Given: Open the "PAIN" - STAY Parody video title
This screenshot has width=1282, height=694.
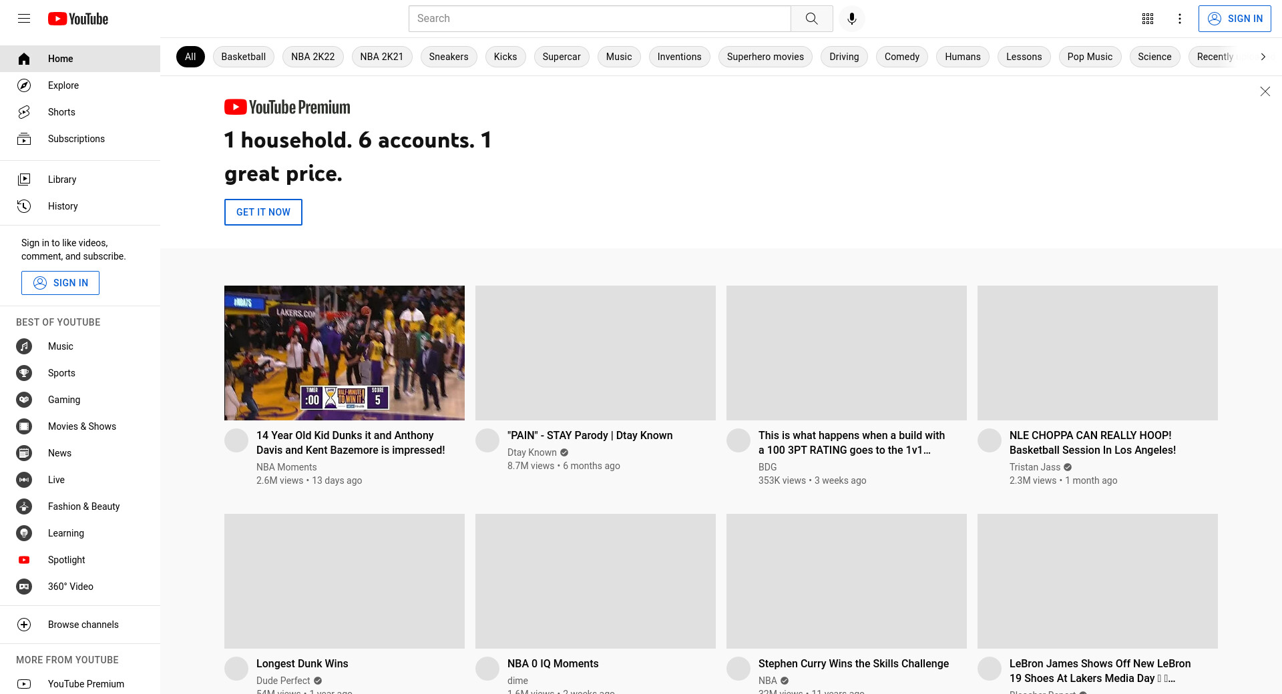Looking at the screenshot, I should pos(590,435).
